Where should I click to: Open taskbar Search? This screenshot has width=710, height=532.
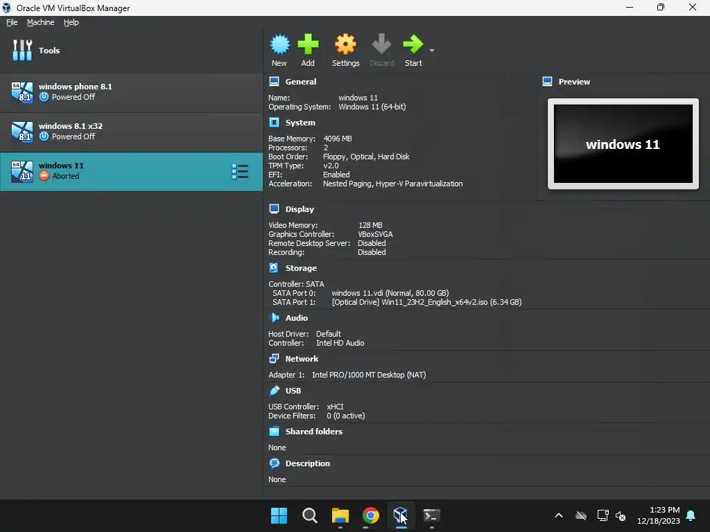click(310, 515)
